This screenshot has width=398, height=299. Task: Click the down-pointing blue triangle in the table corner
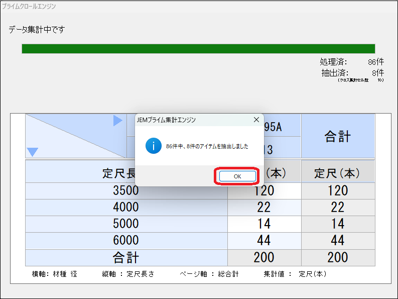click(x=32, y=152)
